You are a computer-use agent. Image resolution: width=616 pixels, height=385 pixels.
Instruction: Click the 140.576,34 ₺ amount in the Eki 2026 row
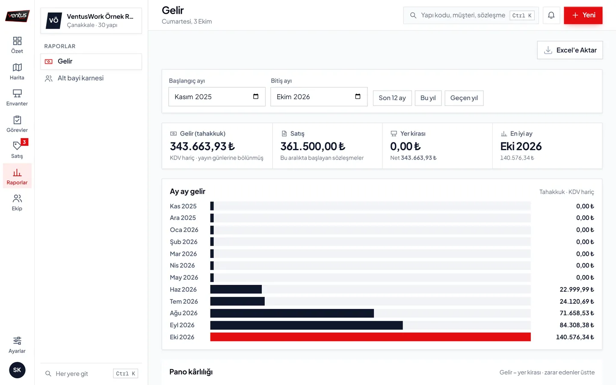(x=575, y=337)
